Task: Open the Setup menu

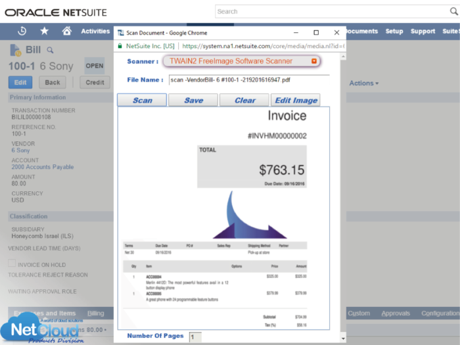Action: [x=394, y=31]
